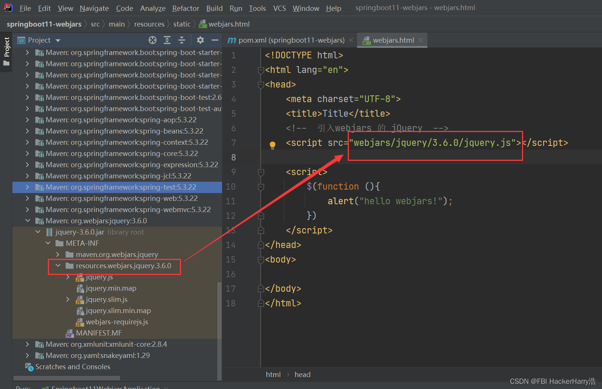Click springboot11-webjars in navigation breadcrumb
The height and width of the screenshot is (389, 602).
point(44,24)
